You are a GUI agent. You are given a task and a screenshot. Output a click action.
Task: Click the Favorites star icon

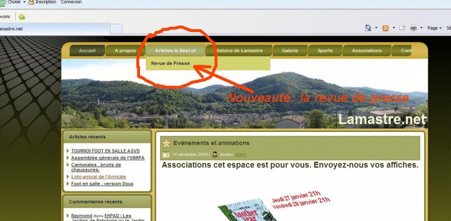22,17
